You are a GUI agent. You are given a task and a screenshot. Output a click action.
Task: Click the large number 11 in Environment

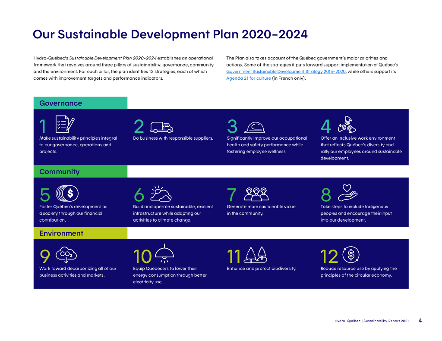tap(234, 257)
